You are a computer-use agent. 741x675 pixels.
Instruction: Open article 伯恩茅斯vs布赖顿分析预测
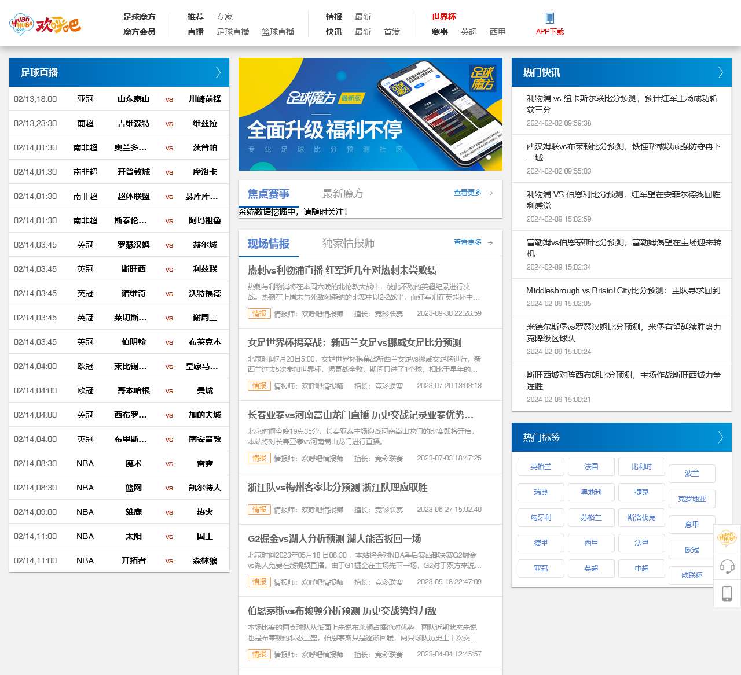pyautogui.click(x=342, y=611)
